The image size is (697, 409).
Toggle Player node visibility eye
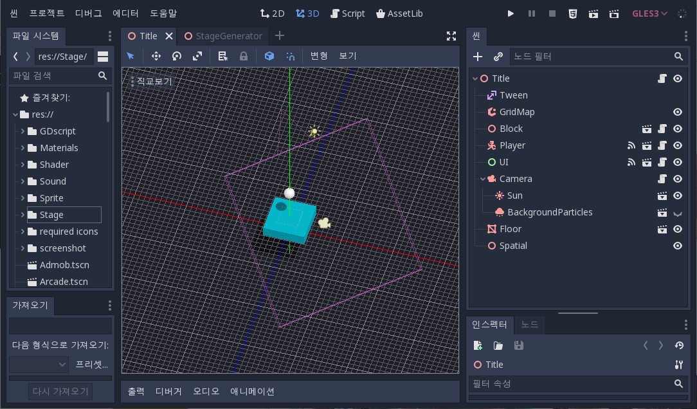678,145
